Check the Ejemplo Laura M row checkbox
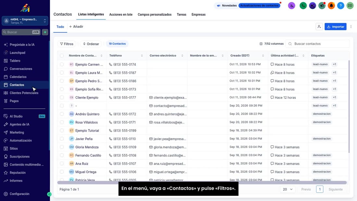Viewport: 357px width, 201px height. [x=62, y=73]
